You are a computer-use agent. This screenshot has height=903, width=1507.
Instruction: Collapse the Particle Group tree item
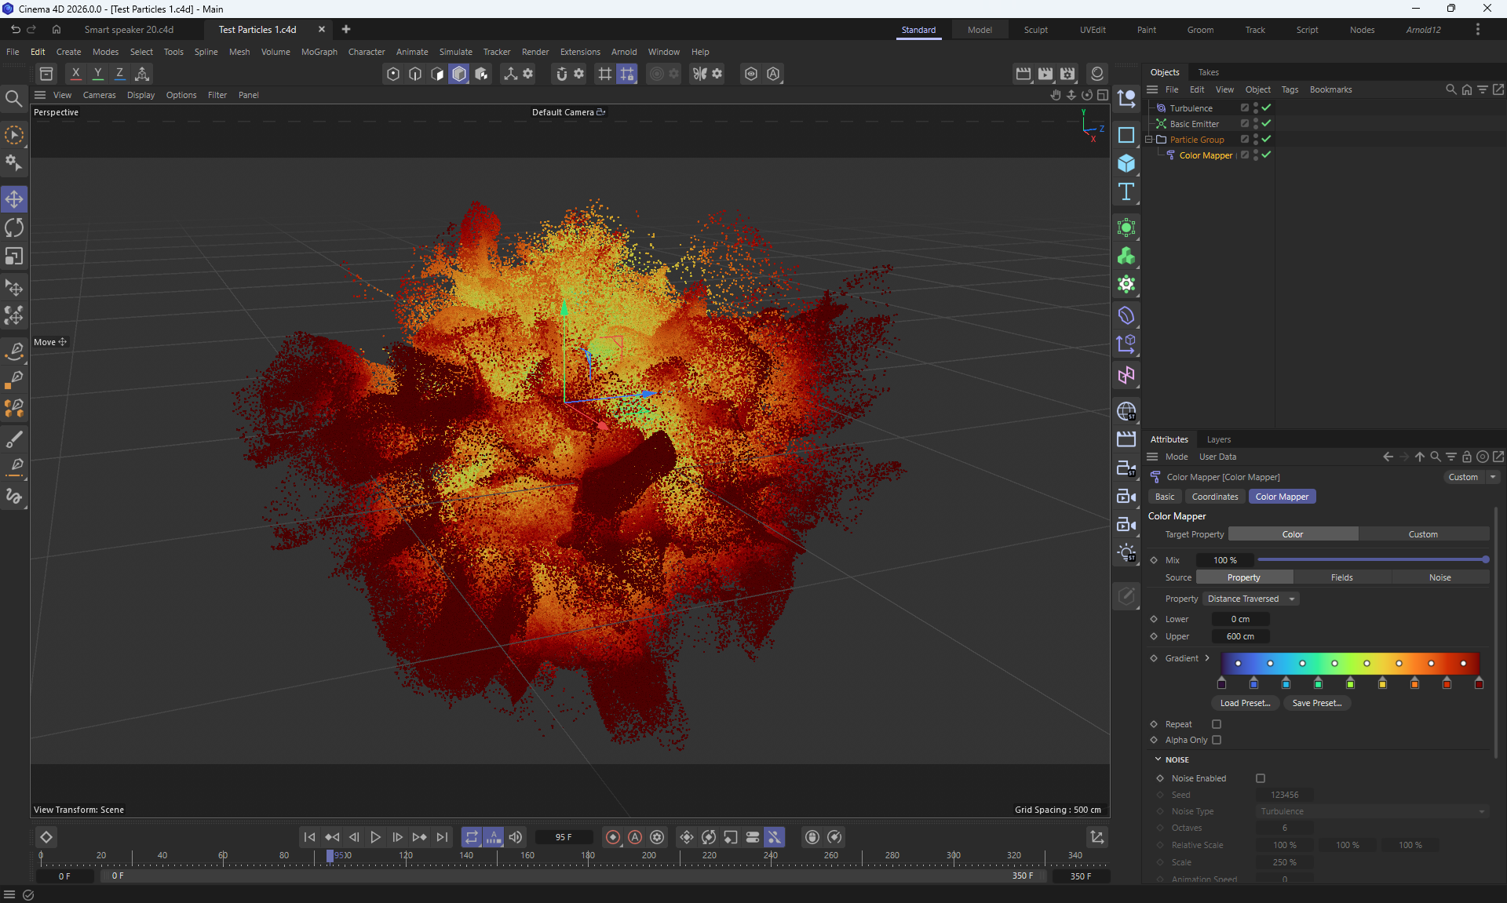[x=1149, y=140]
